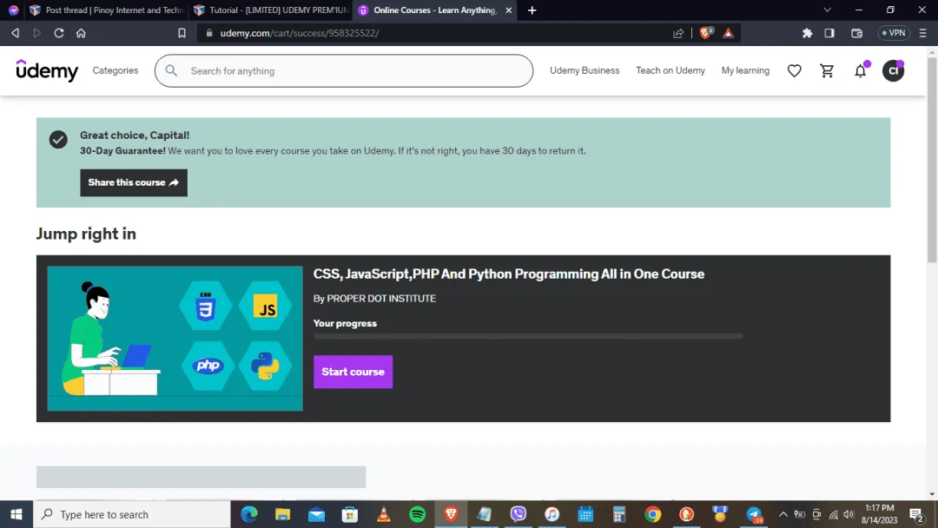938x528 pixels.
Task: Open the CSS JavaScript PHP Python course title
Action: [x=508, y=274]
